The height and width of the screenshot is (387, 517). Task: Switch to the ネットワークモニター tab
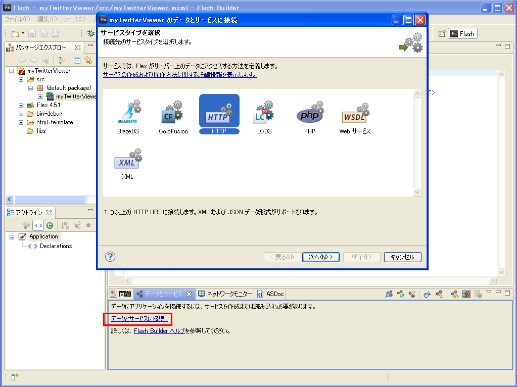tap(225, 294)
